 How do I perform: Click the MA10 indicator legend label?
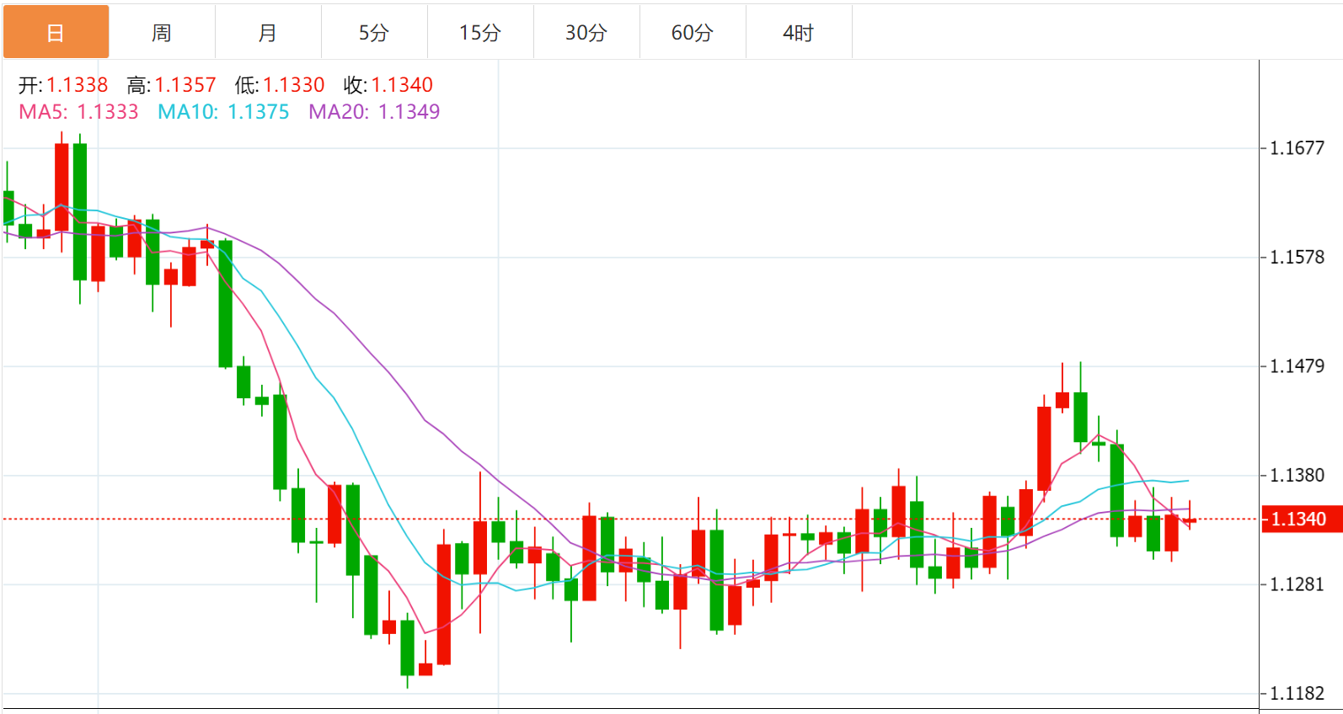(223, 112)
